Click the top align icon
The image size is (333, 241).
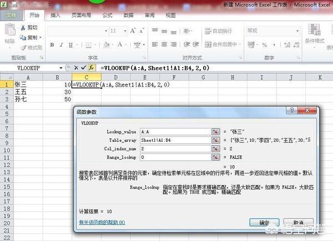[x=155, y=31]
